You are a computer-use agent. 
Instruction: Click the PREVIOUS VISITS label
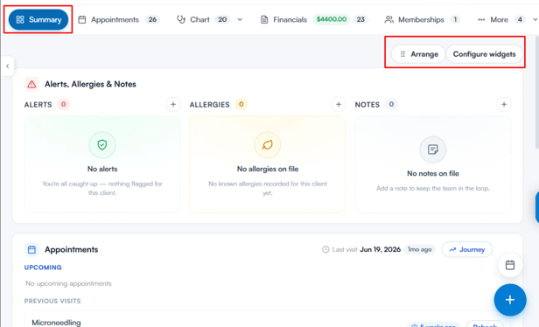[52, 301]
